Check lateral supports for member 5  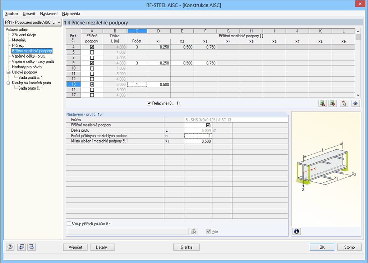click(x=92, y=53)
